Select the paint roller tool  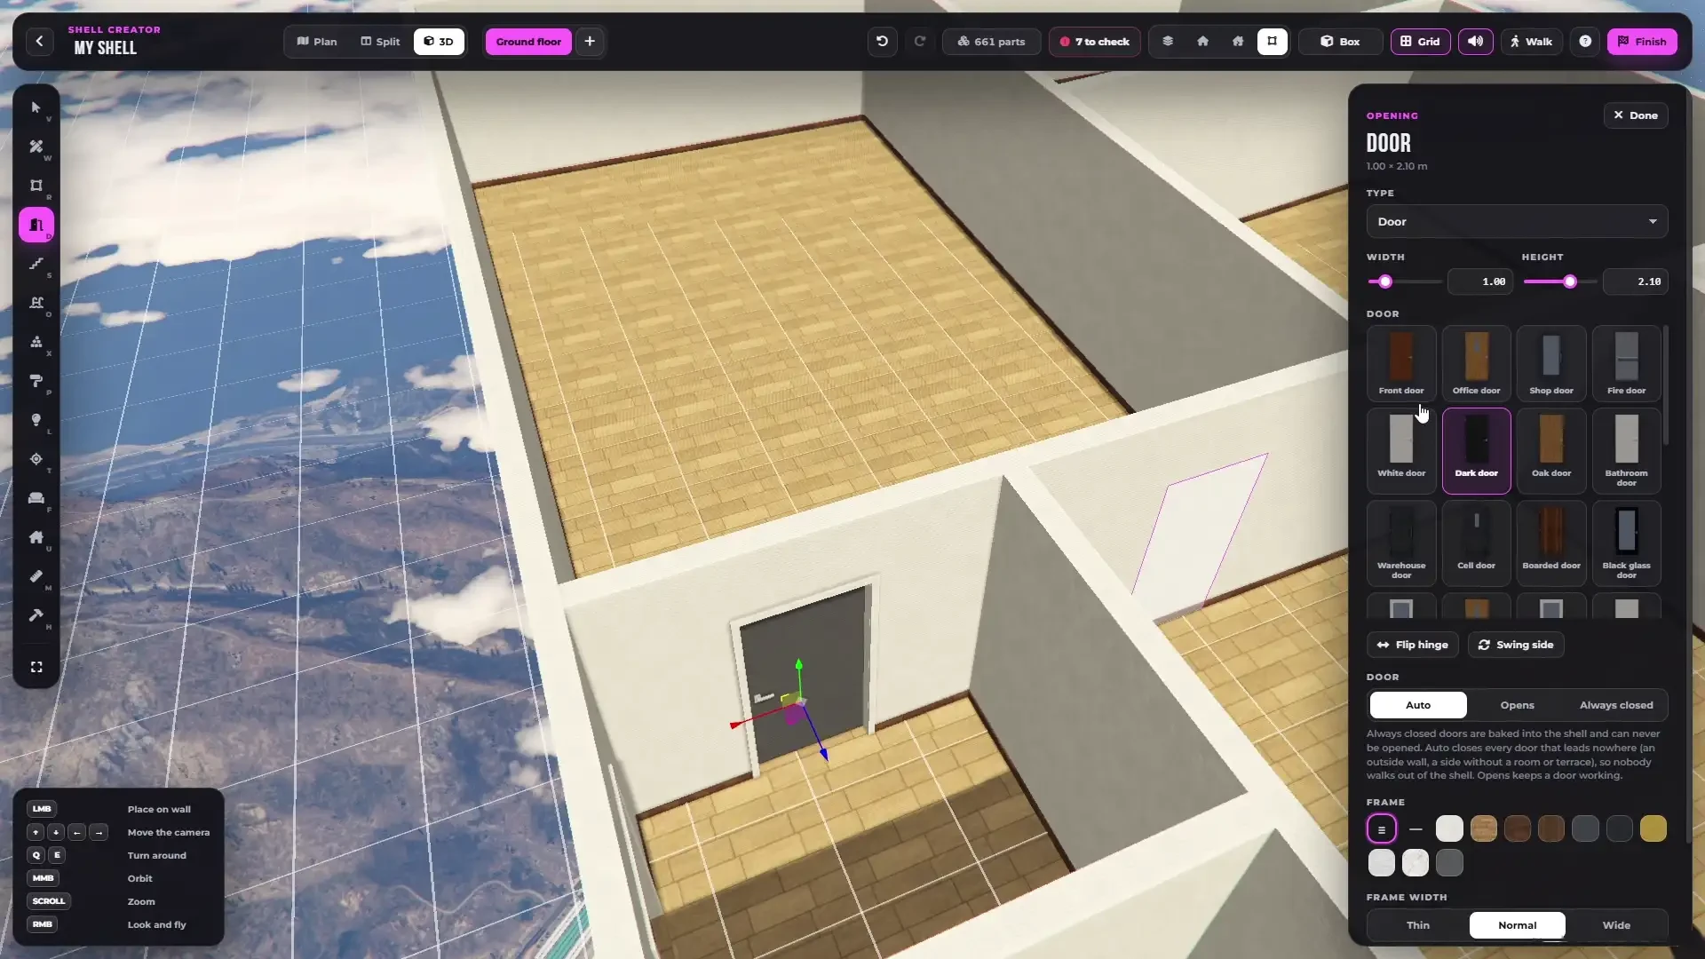coord(36,381)
